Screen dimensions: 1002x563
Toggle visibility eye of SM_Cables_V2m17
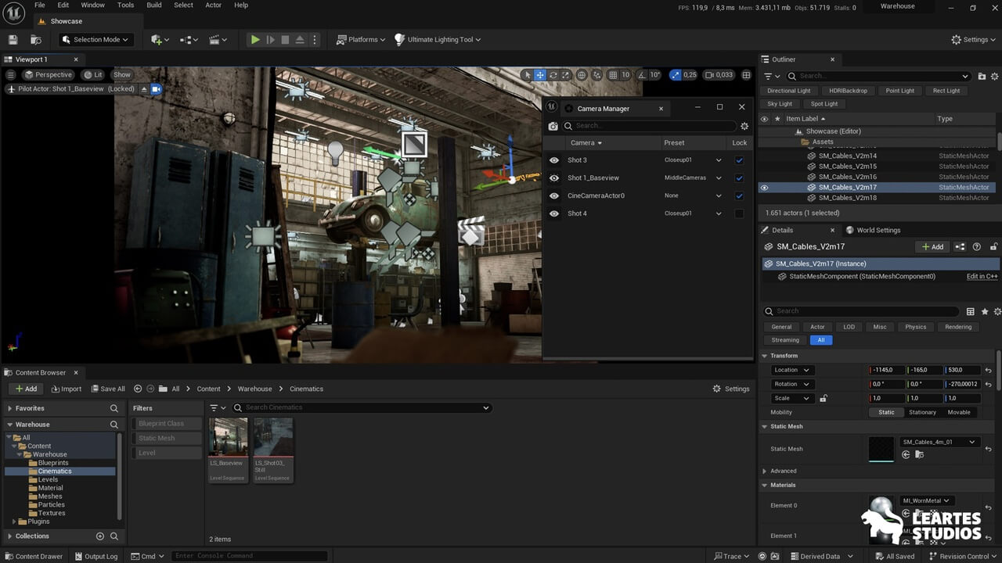pos(764,188)
